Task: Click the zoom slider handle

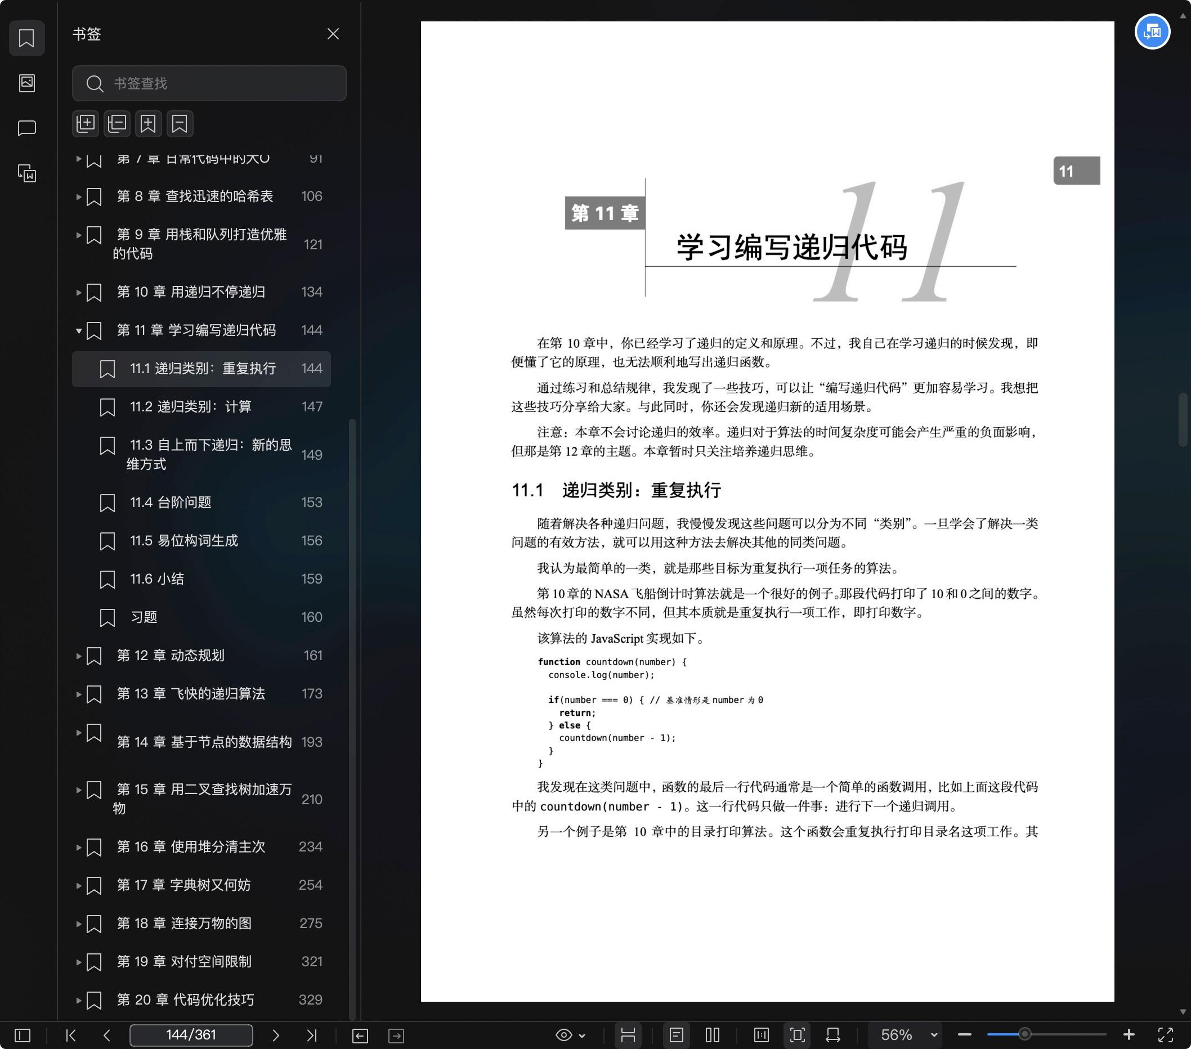Action: coord(1024,1035)
